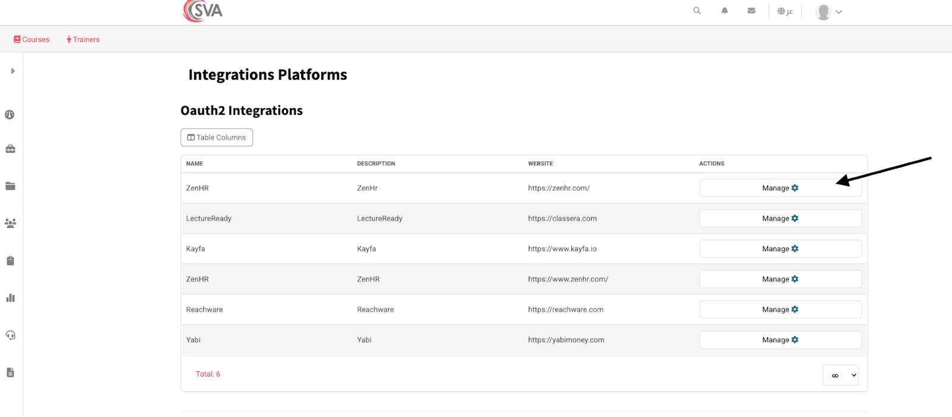The width and height of the screenshot is (952, 417).
Task: Click Reachware in the Name column
Action: (x=204, y=309)
